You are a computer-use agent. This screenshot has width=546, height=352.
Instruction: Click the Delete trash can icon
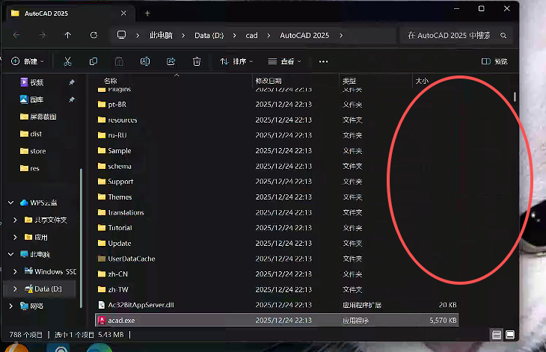pos(197,61)
